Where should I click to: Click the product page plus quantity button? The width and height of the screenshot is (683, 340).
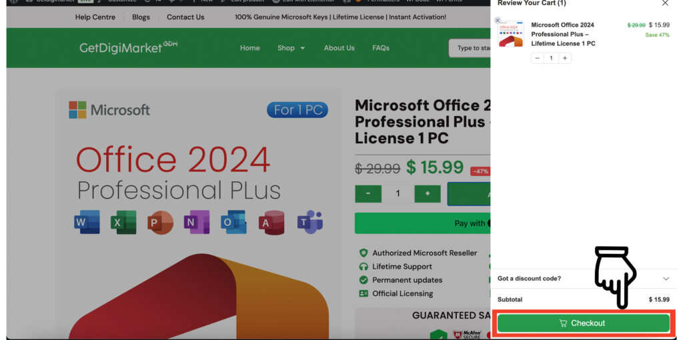point(428,193)
